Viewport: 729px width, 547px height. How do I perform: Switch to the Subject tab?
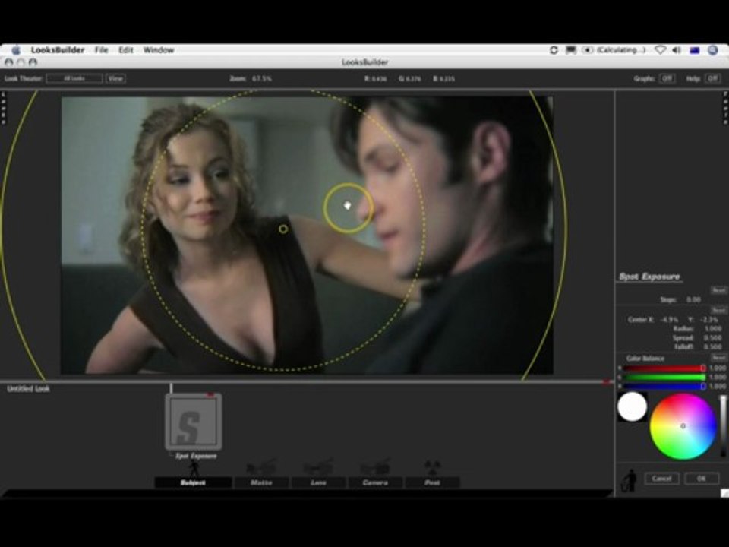tap(193, 482)
